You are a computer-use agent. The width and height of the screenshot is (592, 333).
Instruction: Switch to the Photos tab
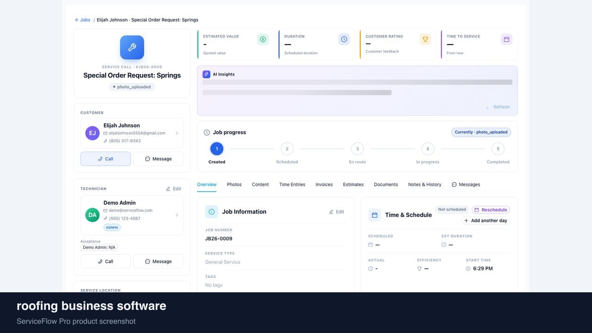click(x=234, y=185)
